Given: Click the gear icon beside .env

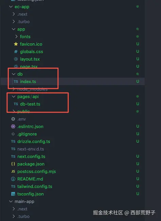Looking at the screenshot, I should pyautogui.click(x=13, y=119).
